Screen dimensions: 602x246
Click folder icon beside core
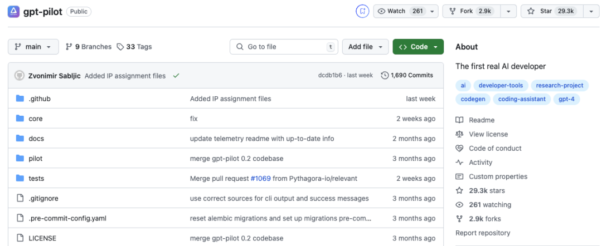tap(20, 119)
